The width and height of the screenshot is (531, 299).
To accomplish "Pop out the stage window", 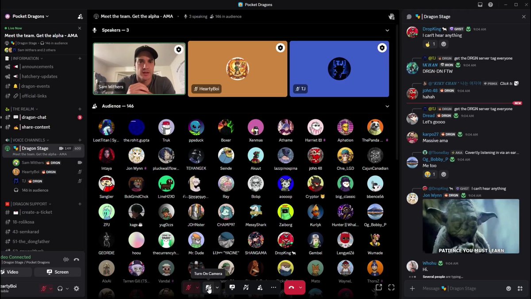I will 379,287.
